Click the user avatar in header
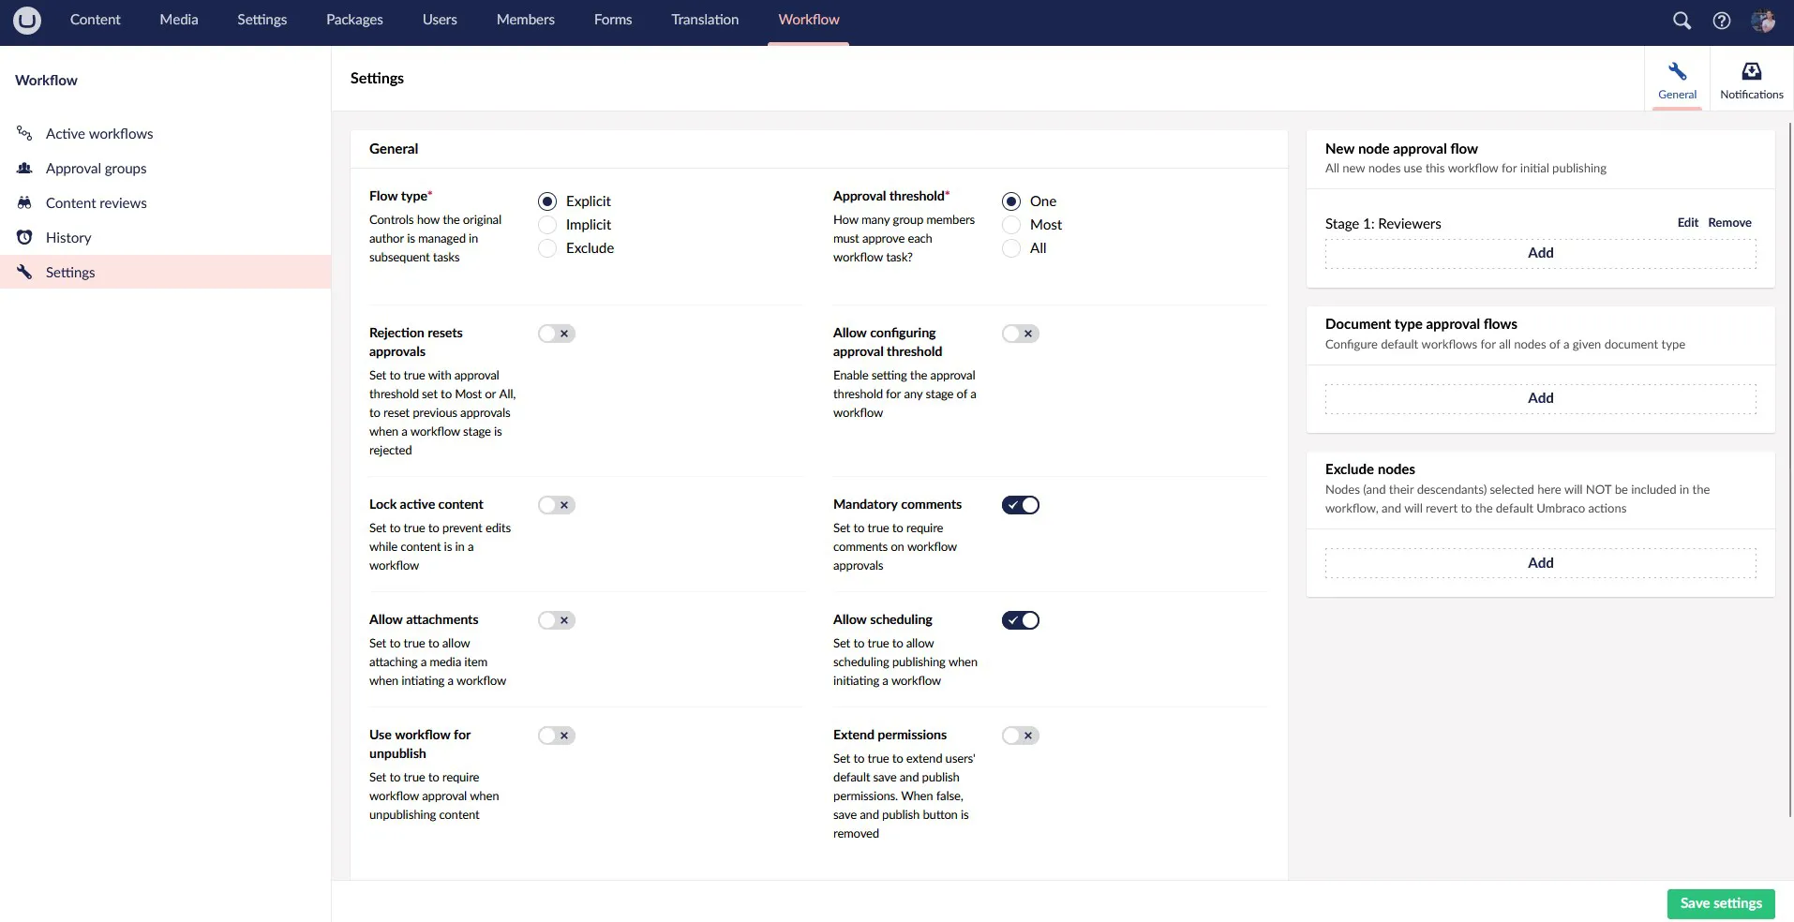This screenshot has width=1794, height=922. coord(1762,21)
